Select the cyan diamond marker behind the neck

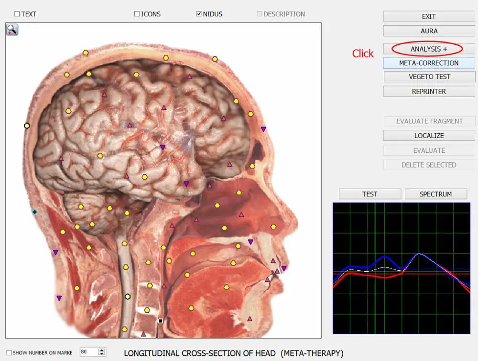click(x=34, y=212)
